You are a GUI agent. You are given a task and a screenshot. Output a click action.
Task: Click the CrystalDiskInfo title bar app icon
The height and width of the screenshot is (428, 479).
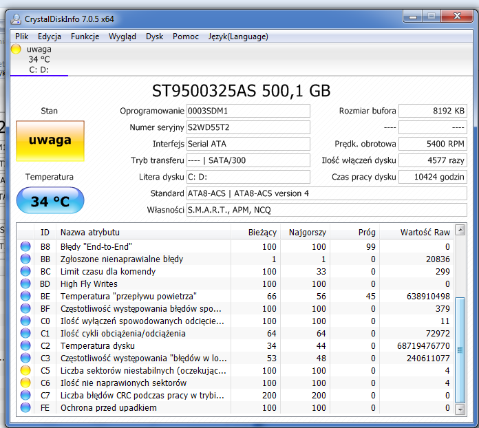tap(16, 19)
